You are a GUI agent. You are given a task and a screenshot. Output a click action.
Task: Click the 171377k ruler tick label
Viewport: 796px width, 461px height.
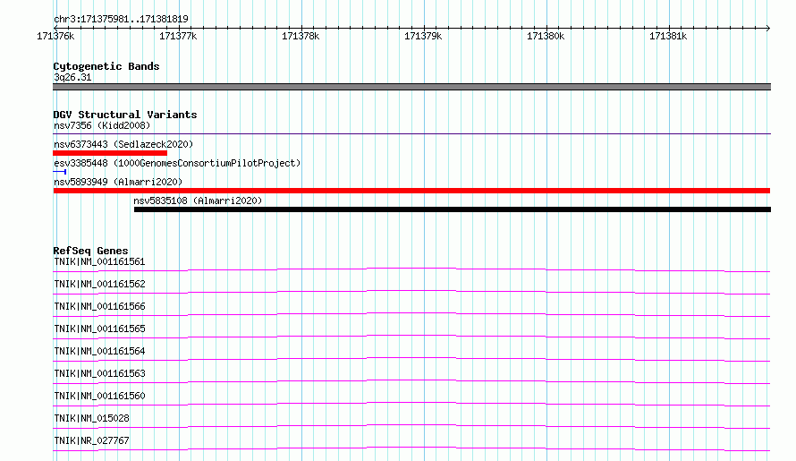(x=178, y=36)
